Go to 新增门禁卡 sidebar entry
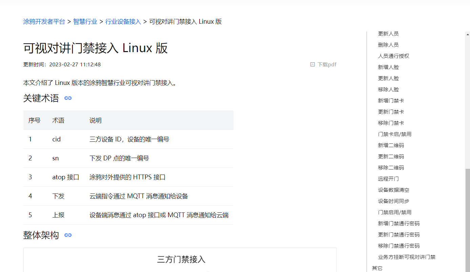470x272 pixels. 391,100
